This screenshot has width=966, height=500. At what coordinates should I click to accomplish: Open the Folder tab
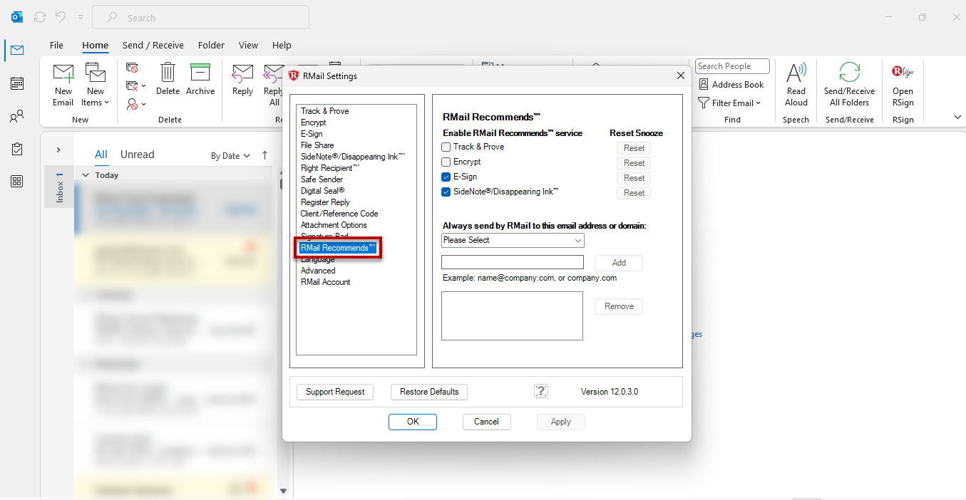tap(211, 45)
